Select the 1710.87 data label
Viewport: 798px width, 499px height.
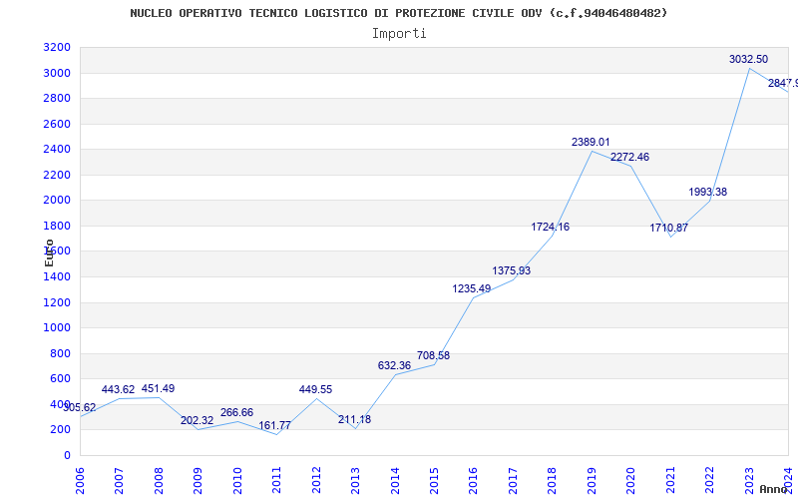[x=668, y=228]
